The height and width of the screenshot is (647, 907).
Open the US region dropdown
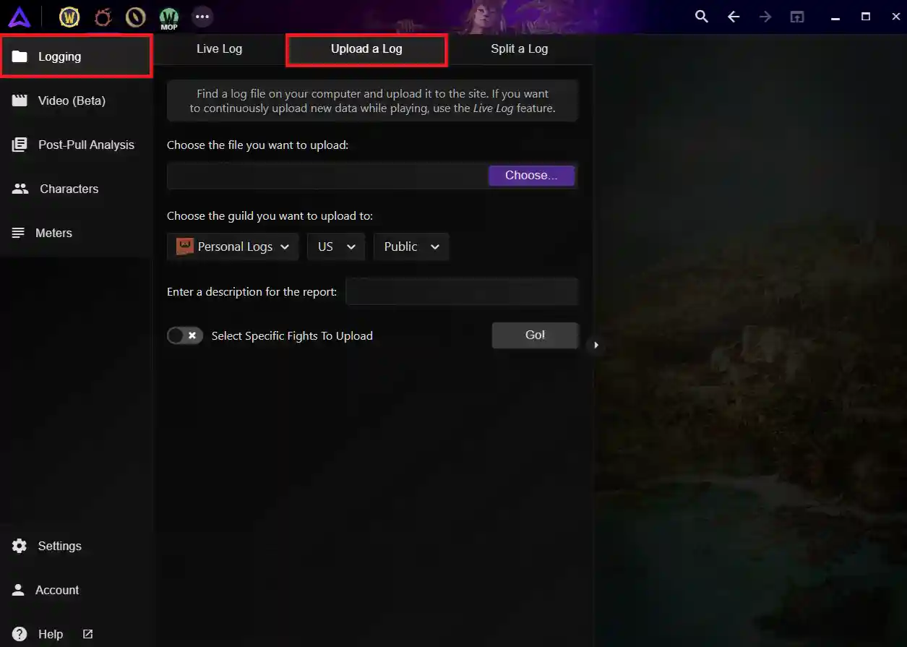tap(335, 247)
